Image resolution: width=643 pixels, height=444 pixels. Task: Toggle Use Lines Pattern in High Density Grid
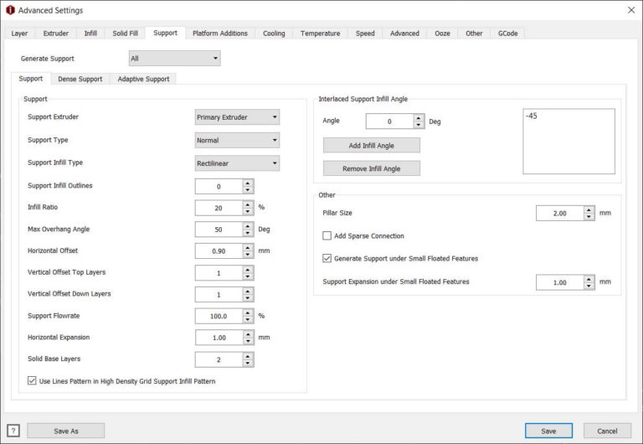point(33,381)
